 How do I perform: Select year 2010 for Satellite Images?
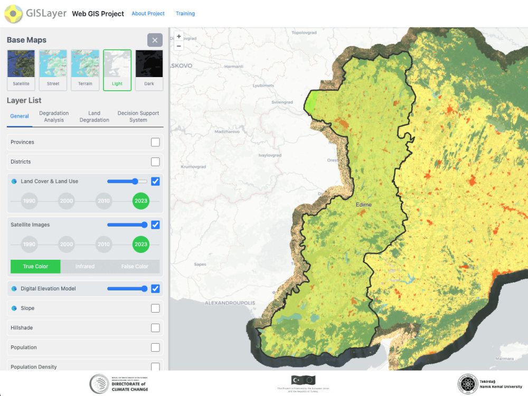103,244
